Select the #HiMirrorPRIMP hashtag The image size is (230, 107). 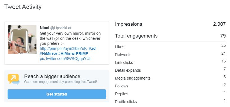point(73,53)
